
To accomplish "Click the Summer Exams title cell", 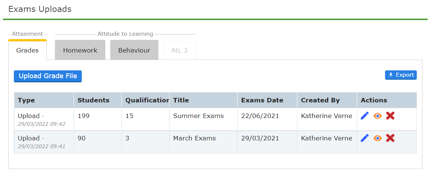I will click(x=198, y=116).
